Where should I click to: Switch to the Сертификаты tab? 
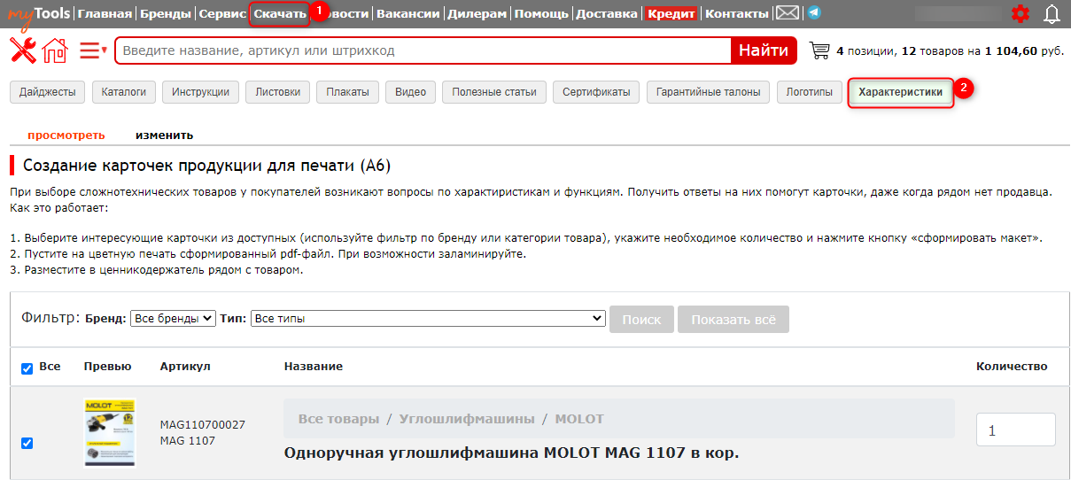click(x=596, y=92)
